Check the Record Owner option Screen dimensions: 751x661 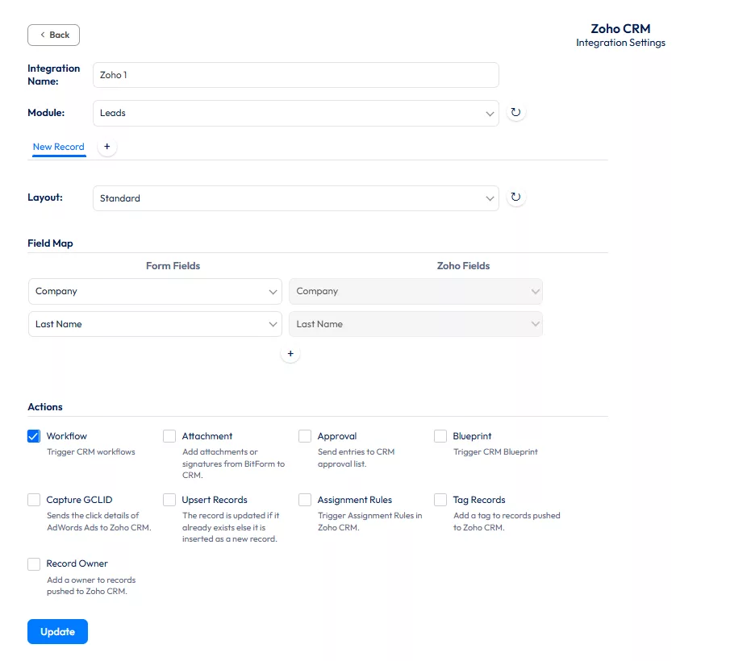[x=34, y=563]
